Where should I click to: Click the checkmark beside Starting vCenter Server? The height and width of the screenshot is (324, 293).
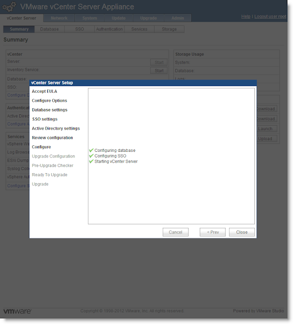[x=91, y=161]
